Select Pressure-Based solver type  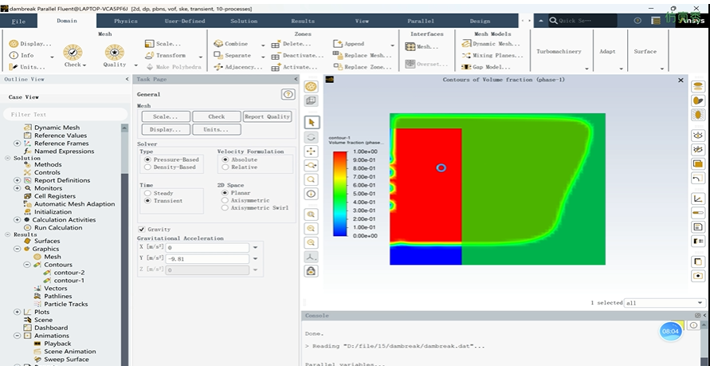(147, 159)
